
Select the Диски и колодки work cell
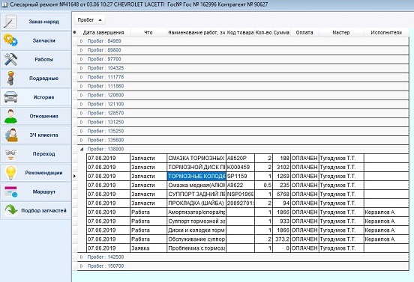coord(196,230)
